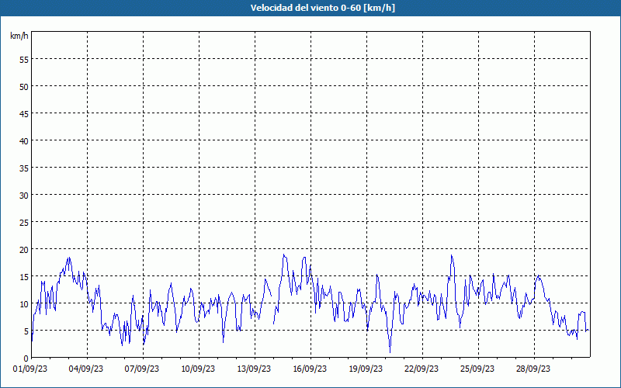This screenshot has height=388, width=621.
Task: Click the y-axis value '55'
Action: tap(24, 60)
